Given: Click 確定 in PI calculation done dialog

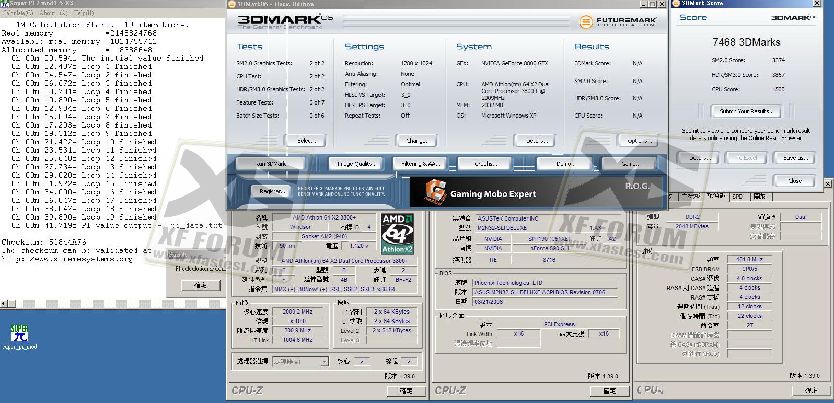Looking at the screenshot, I should 201,285.
